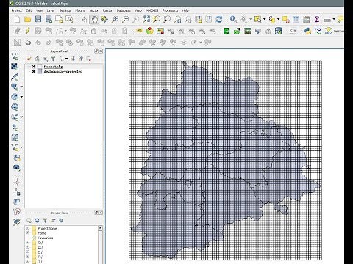
Task: Open the measure ruler tool dropdown arrow
Action: point(334,19)
